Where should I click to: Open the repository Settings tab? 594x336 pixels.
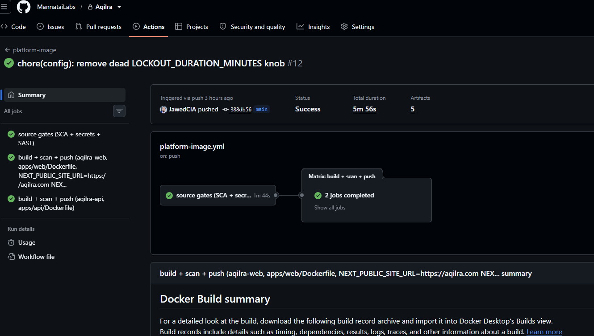[357, 27]
